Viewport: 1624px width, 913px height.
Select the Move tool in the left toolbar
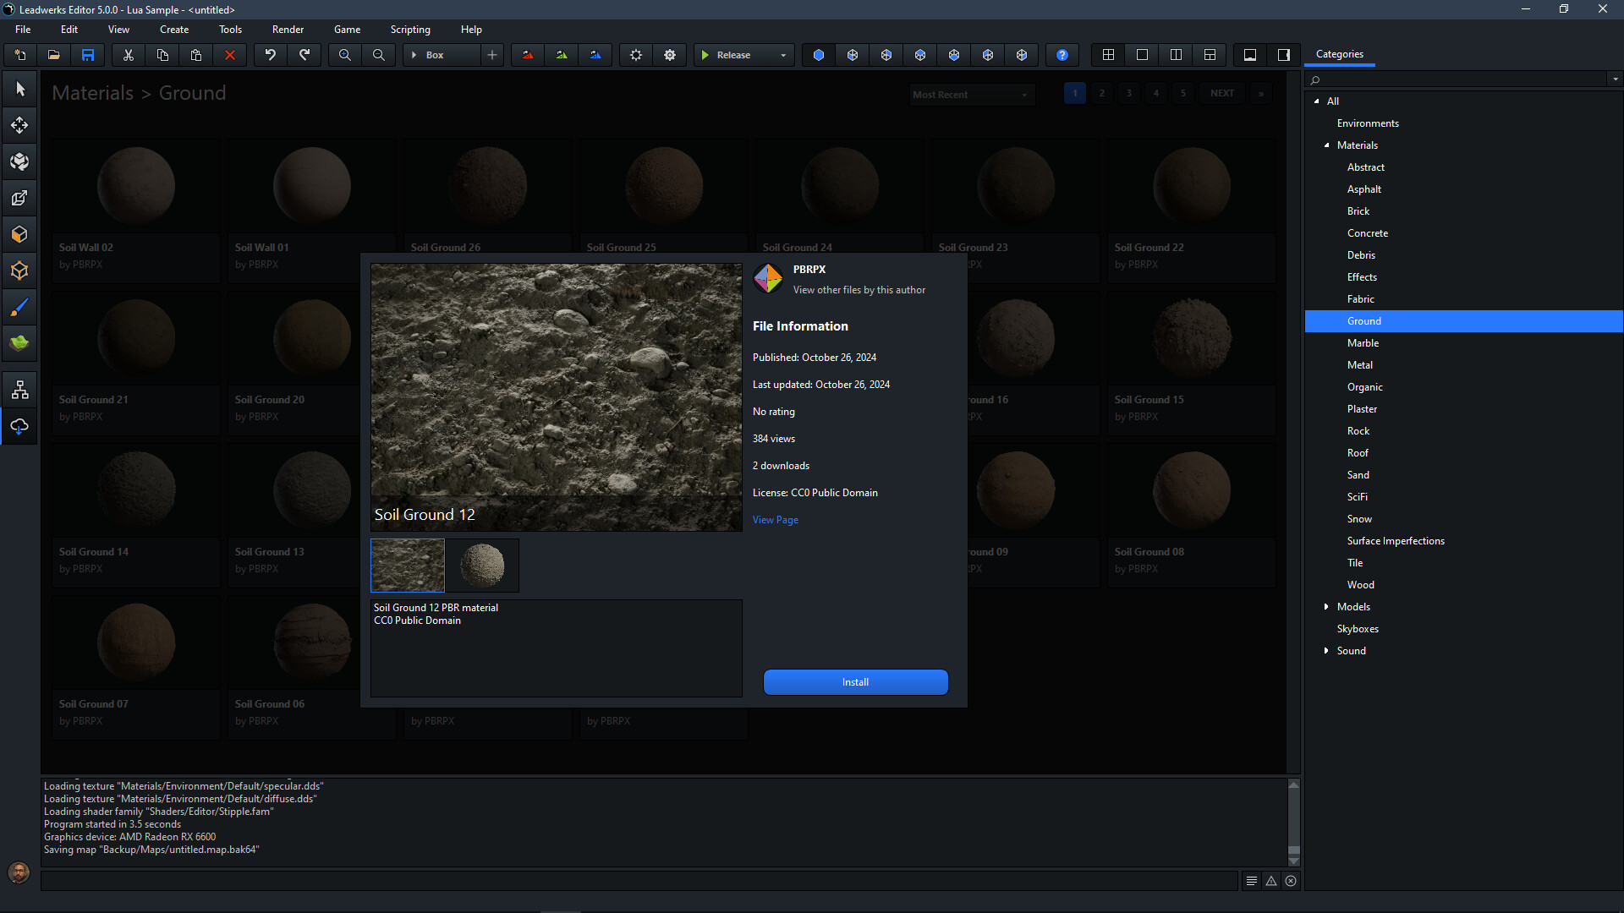click(19, 124)
